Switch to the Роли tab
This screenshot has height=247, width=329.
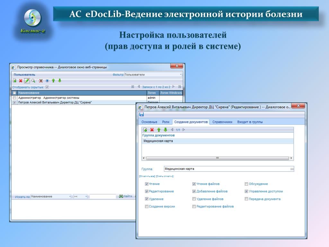click(x=165, y=122)
